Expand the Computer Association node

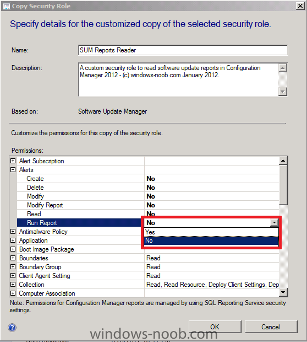point(13,293)
